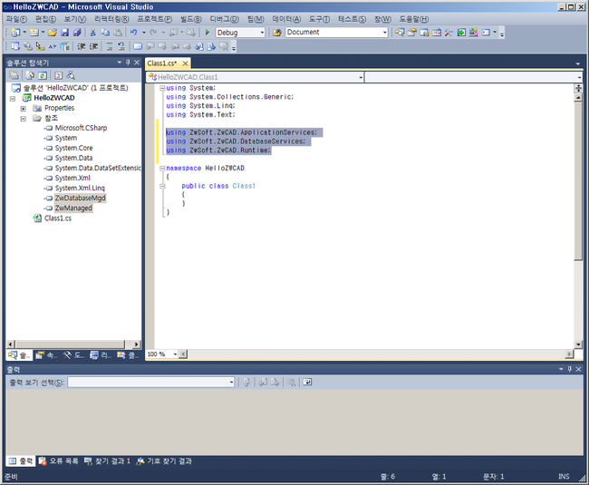Image resolution: width=589 pixels, height=485 pixels.
Task: Switch to the 오류 목록 tab
Action: click(x=59, y=461)
